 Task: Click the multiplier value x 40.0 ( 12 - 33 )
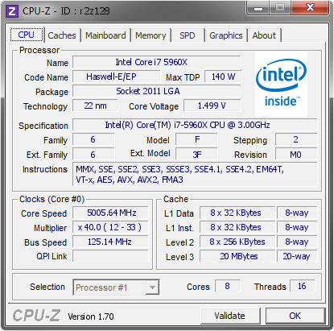tap(110, 227)
